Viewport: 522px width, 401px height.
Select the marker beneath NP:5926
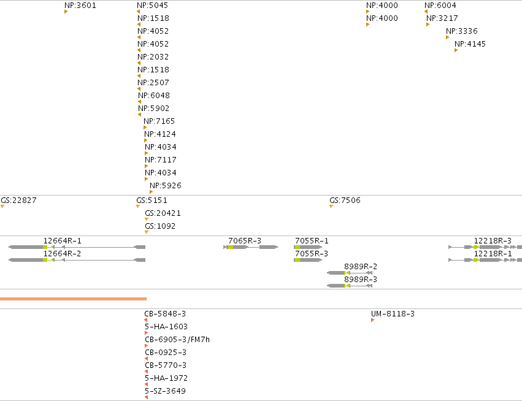coord(151,192)
